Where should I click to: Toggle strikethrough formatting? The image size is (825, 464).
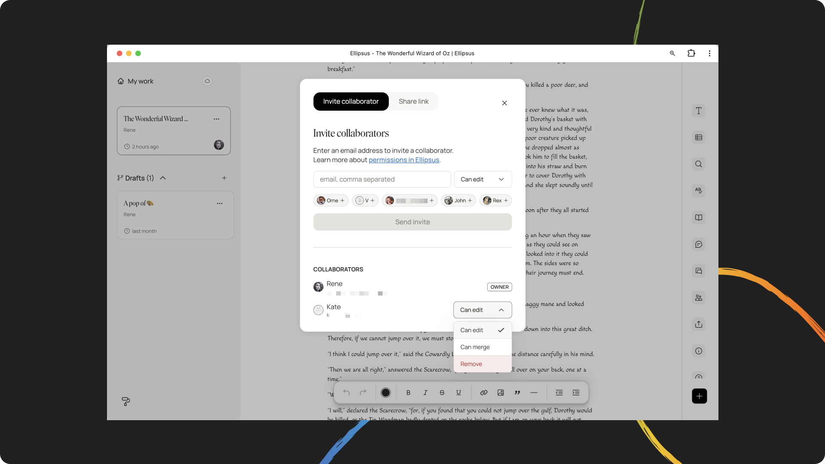pos(442,393)
